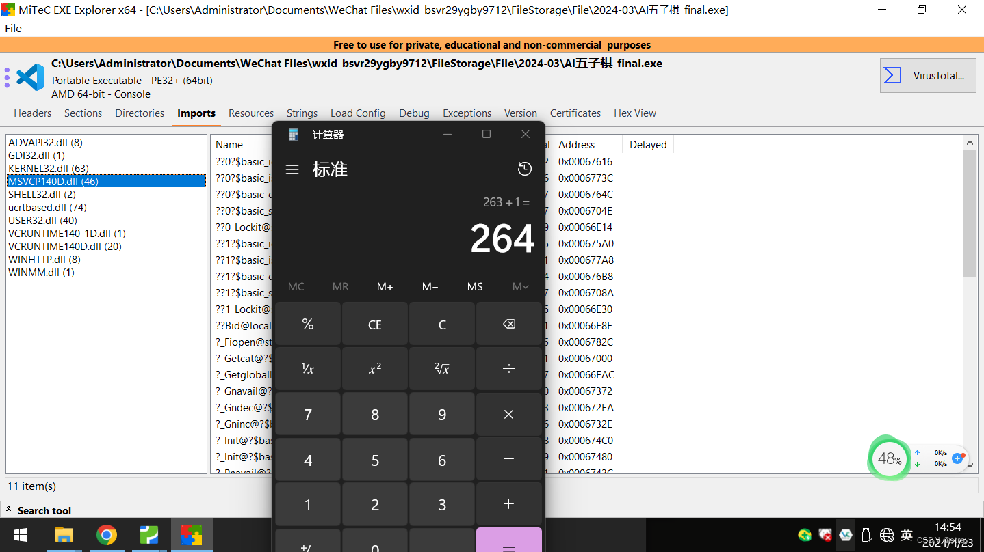Click the square root key
This screenshot has width=984, height=552.
(442, 369)
